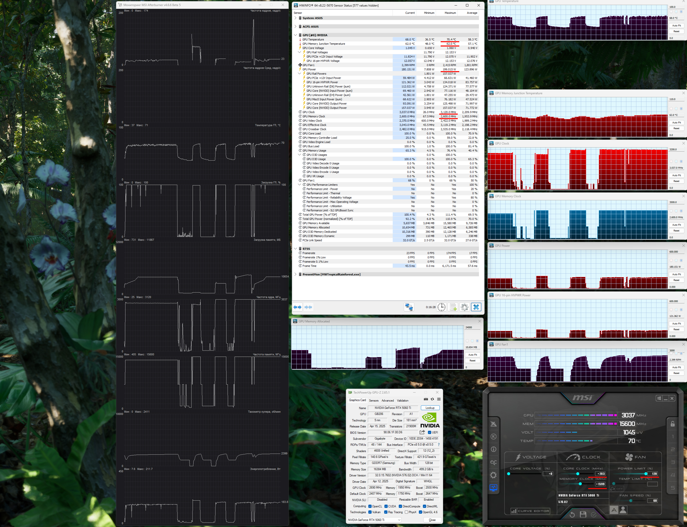Click HWiNFO reset clock icon
The height and width of the screenshot is (527, 687).
(441, 307)
